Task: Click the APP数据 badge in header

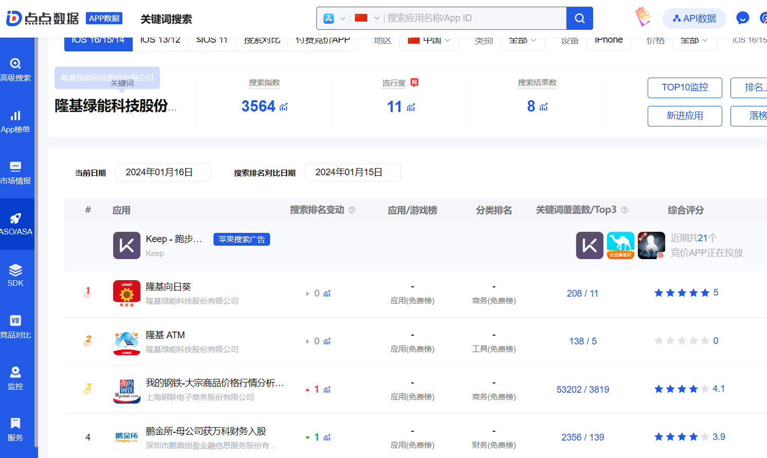Action: click(104, 19)
